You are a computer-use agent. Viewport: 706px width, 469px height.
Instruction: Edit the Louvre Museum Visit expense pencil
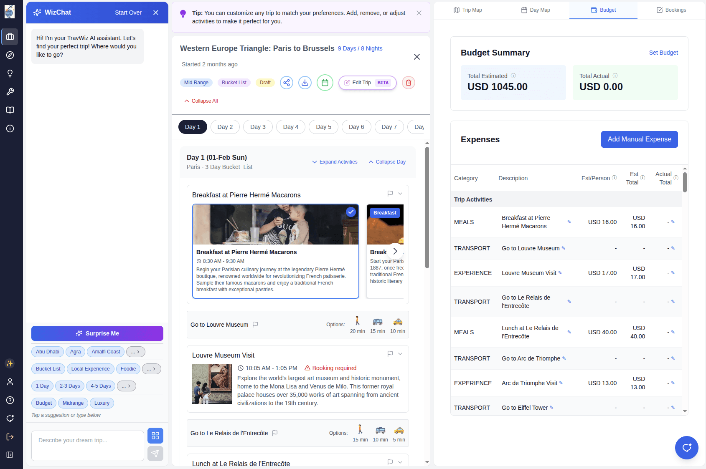pyautogui.click(x=560, y=273)
